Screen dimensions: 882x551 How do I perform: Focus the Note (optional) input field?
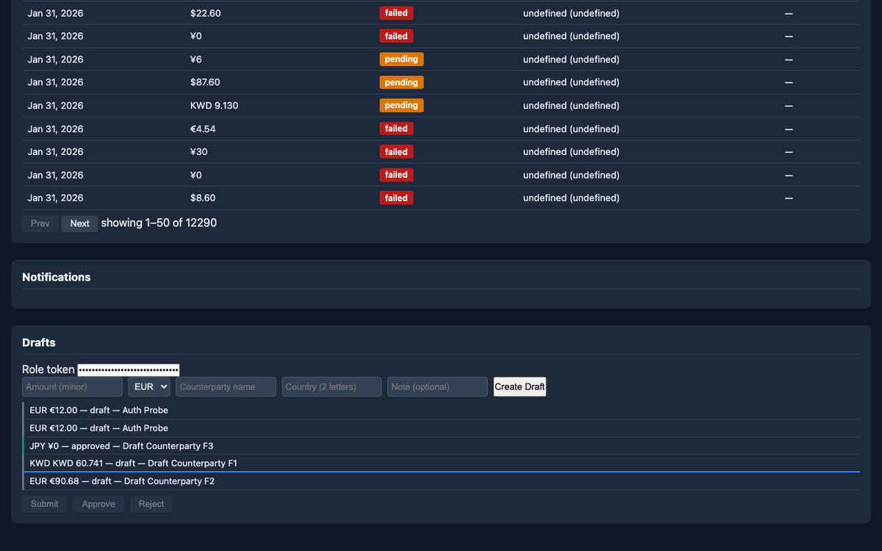pyautogui.click(x=437, y=386)
